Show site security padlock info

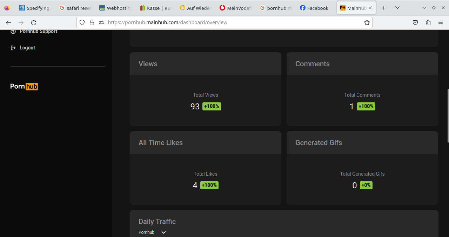point(92,22)
